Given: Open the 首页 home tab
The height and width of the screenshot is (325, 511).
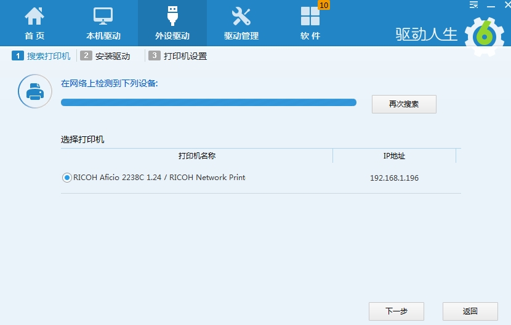Looking at the screenshot, I should point(34,23).
